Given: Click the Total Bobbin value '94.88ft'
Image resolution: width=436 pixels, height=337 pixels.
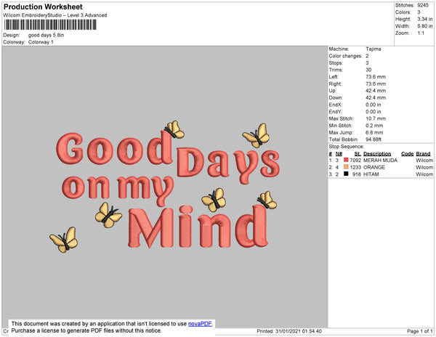Looking at the screenshot, I should click(374, 139).
